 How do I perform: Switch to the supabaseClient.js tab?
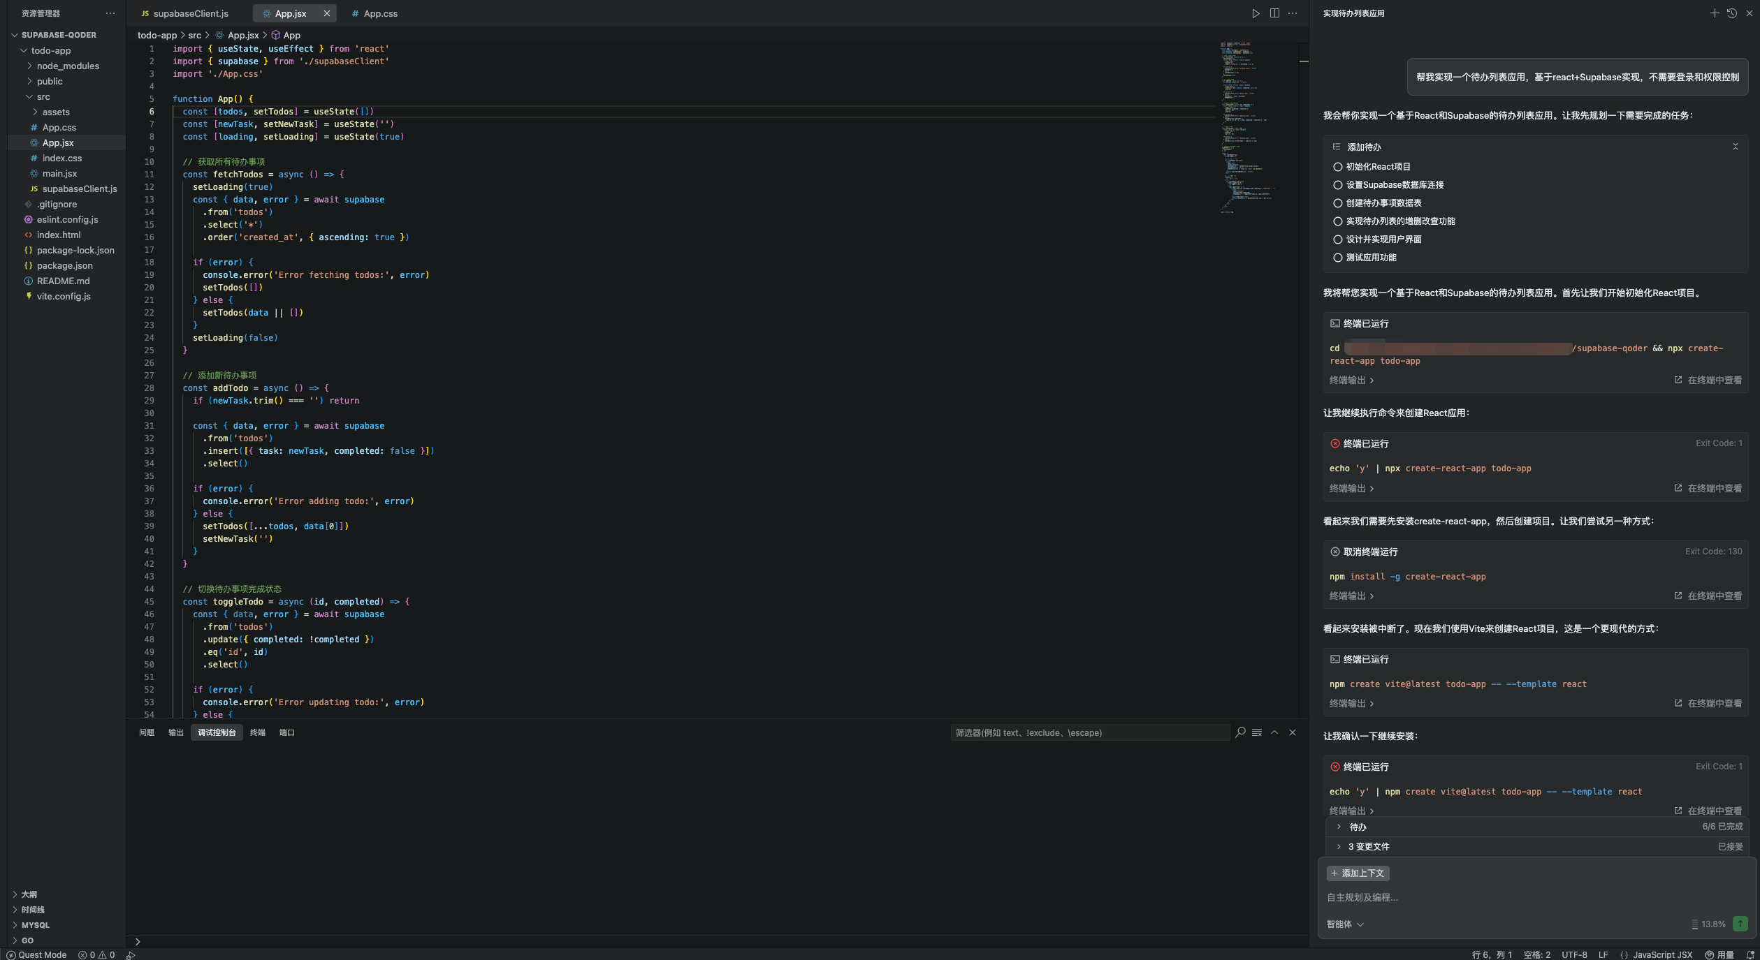coord(190,13)
